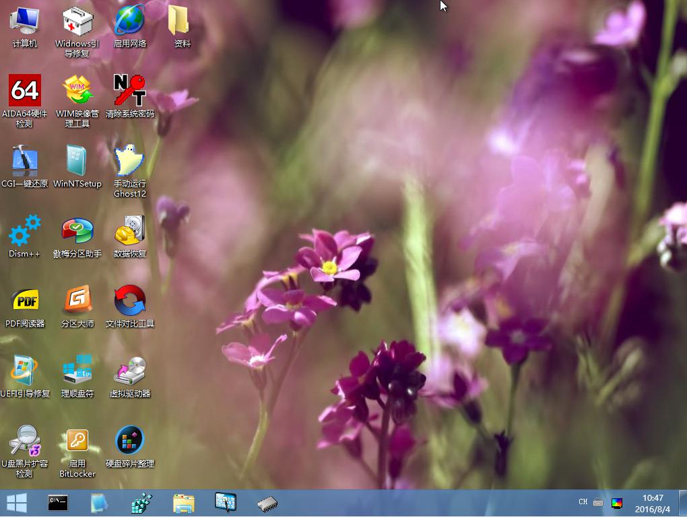This screenshot has height=517, width=687.
Task: Open File Explorer in the taskbar
Action: (x=183, y=502)
